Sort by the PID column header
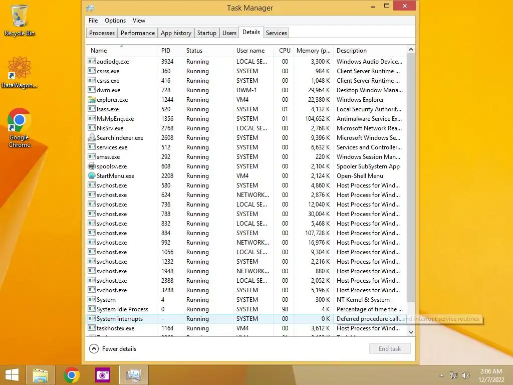This screenshot has height=385, width=513. click(170, 50)
